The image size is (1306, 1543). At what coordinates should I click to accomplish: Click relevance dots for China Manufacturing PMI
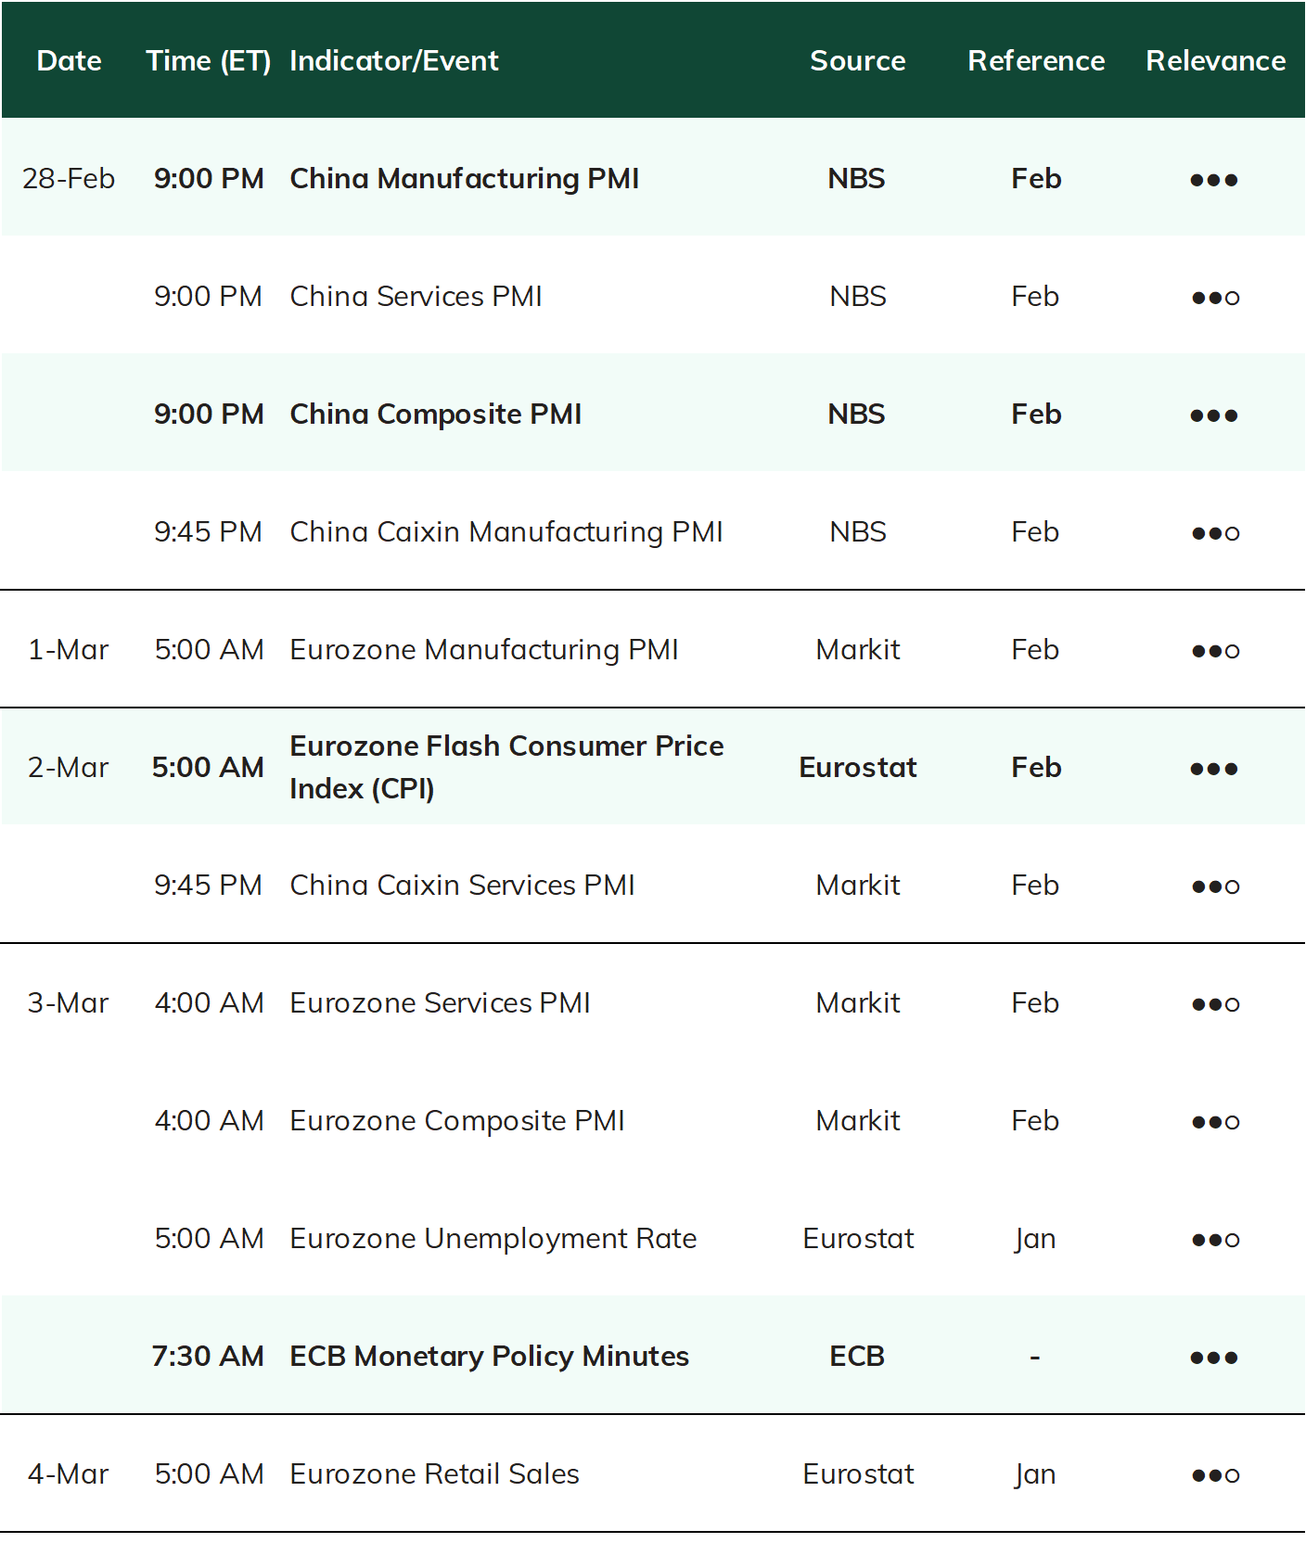pos(1214,180)
